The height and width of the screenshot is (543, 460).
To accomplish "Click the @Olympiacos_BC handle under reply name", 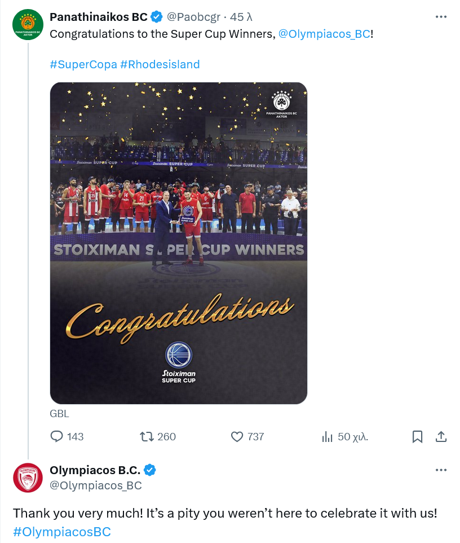I will tap(96, 485).
